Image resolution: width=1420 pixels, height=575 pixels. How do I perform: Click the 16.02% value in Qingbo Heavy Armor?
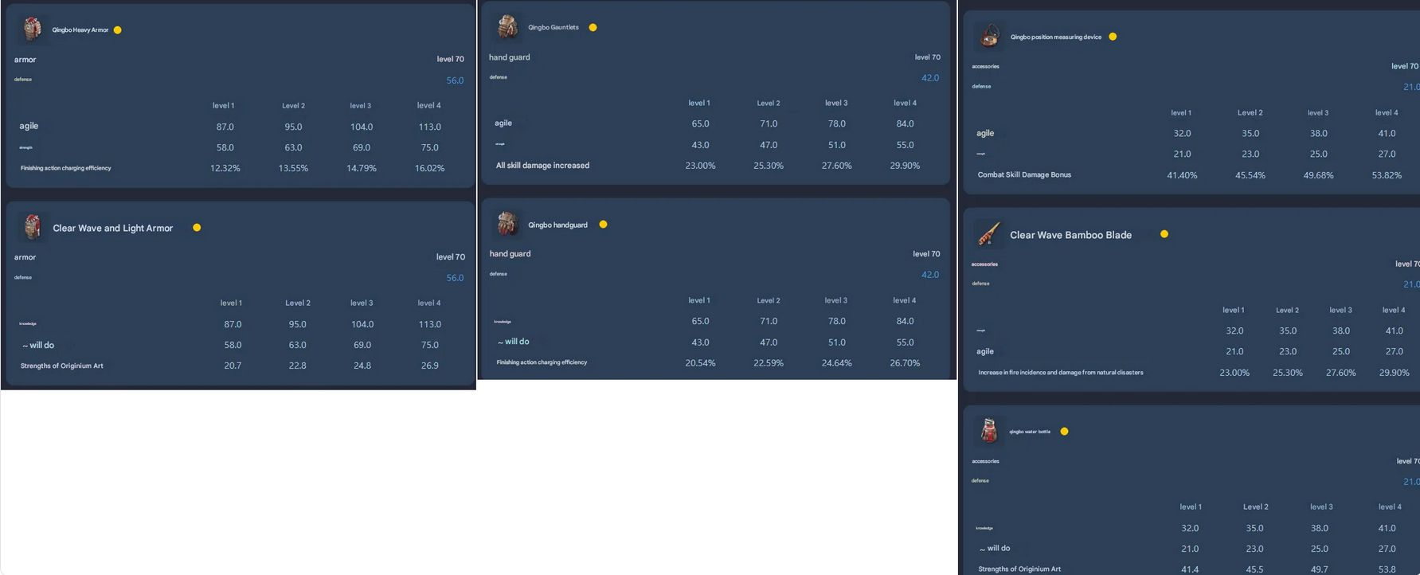coord(429,168)
